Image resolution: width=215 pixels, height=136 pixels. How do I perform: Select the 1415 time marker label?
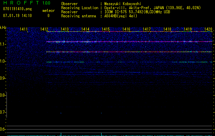point(105,30)
